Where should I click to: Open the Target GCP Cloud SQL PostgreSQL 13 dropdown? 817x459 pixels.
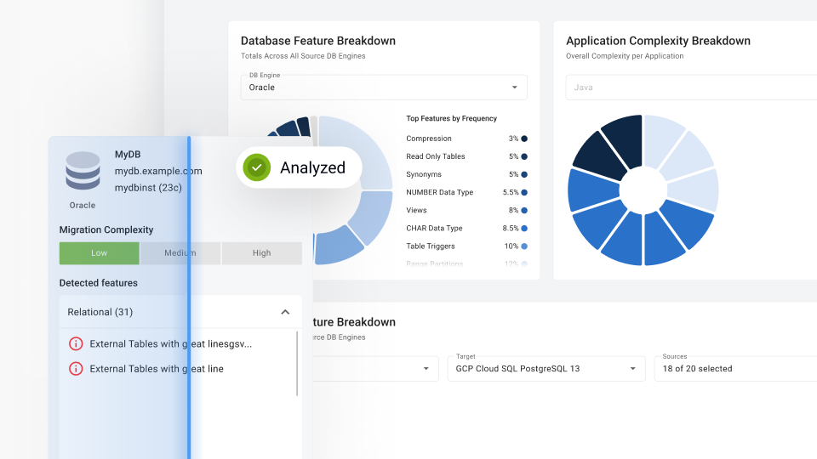pyautogui.click(x=546, y=368)
